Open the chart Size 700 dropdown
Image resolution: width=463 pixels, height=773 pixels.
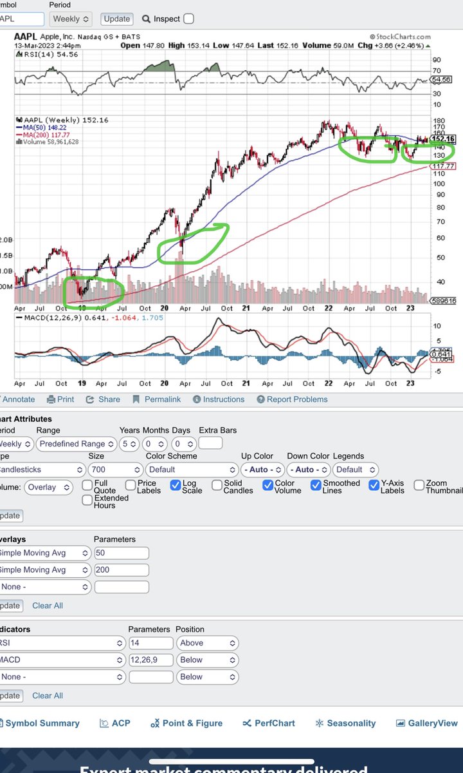(116, 470)
